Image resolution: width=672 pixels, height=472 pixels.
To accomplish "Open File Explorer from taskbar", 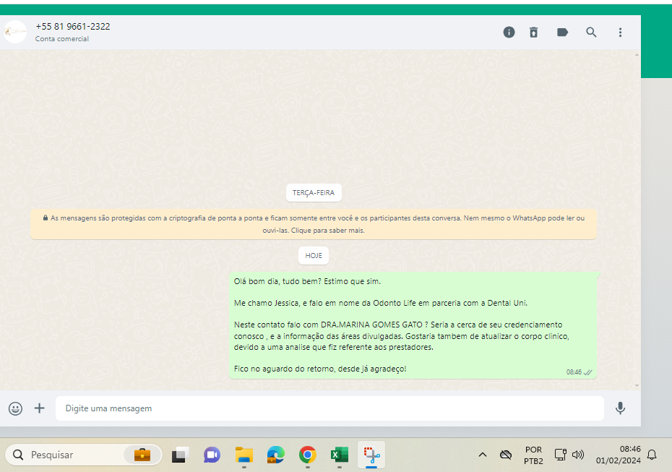I will point(244,455).
